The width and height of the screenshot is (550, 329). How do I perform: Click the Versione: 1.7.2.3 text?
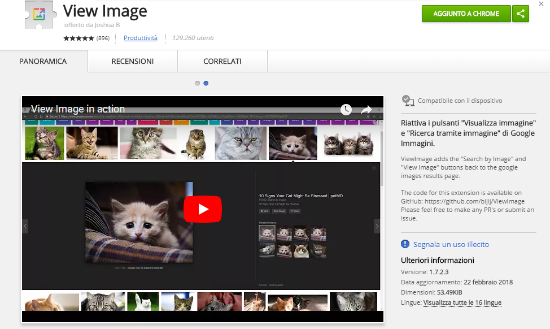(425, 272)
